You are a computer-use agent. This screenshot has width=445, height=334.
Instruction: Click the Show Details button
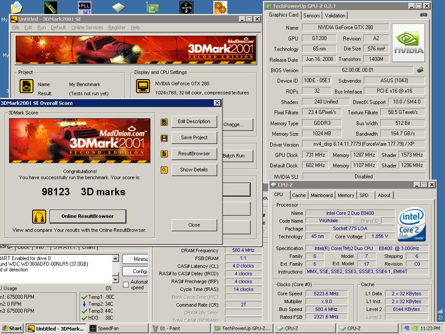(194, 170)
